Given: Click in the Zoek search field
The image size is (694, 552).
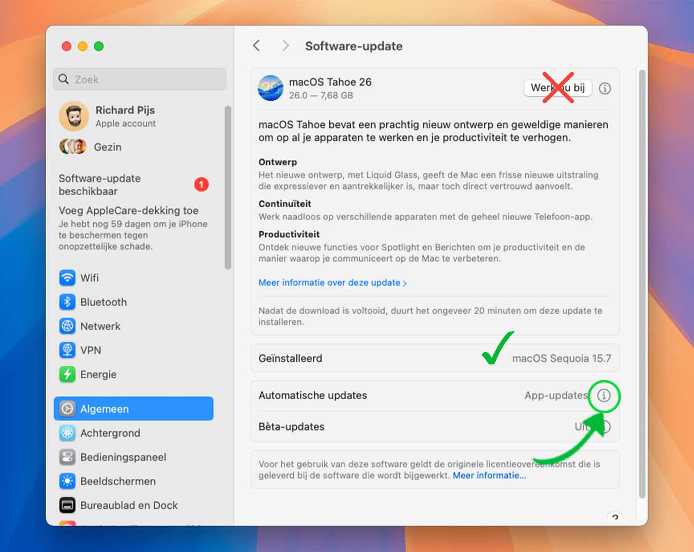Looking at the screenshot, I should coord(140,79).
